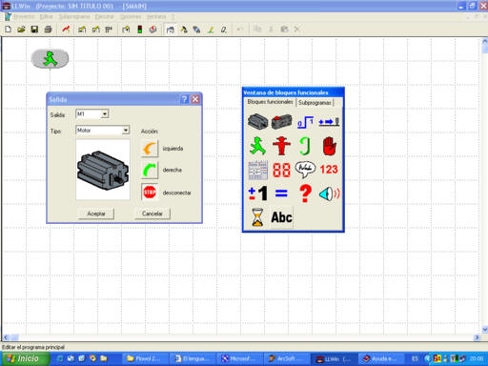This screenshot has width=488, height=366.
Task: Select the red stop hand block
Action: [x=330, y=146]
